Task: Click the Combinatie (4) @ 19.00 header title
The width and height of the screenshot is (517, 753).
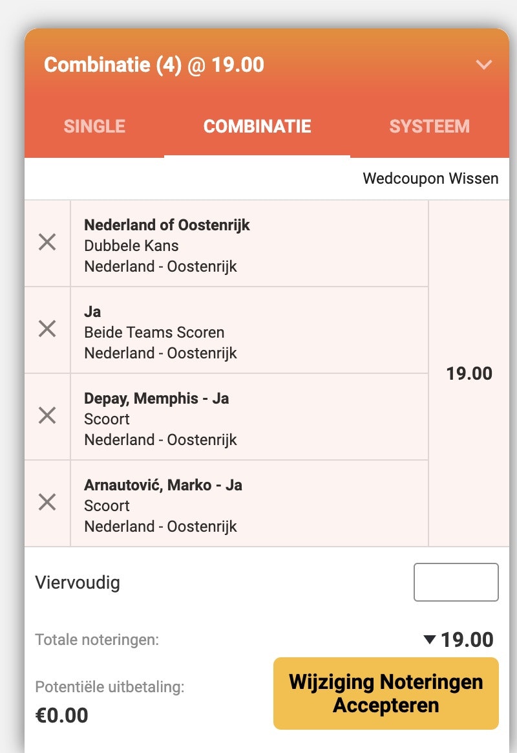Action: click(154, 65)
